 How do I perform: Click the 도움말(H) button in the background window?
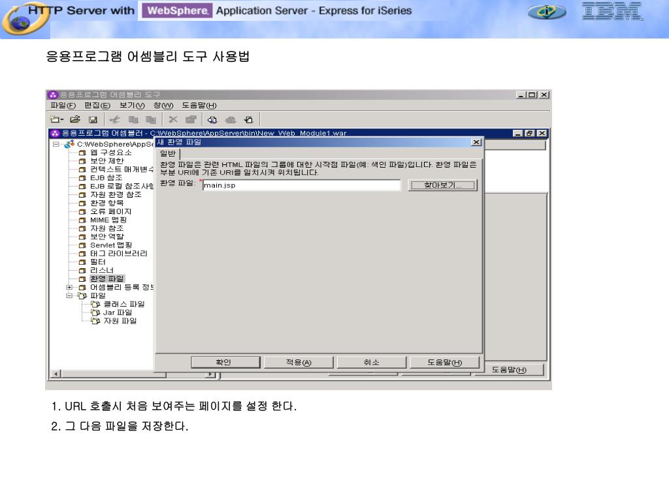click(508, 370)
